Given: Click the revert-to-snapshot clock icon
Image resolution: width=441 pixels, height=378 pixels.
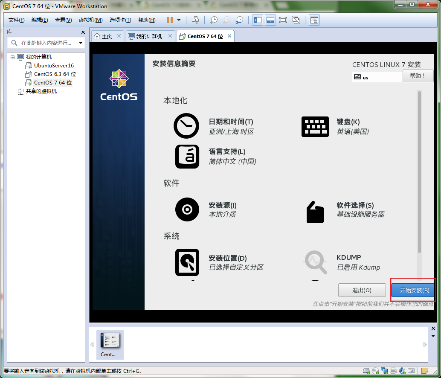Looking at the screenshot, I should tap(226, 20).
